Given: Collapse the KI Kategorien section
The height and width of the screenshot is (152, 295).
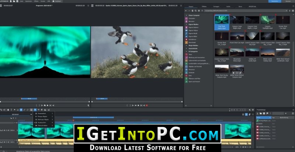Looking at the screenshot, I should 187,52.
